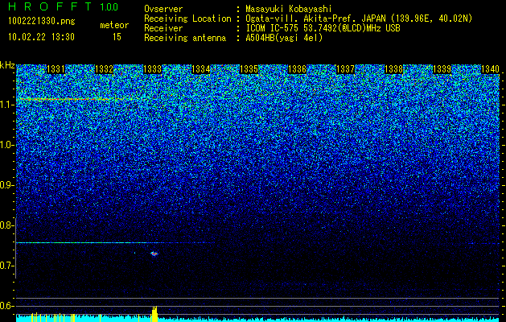Screen dimensions: 506x322
Task: Click the 1332 time marker
Action: (104, 69)
